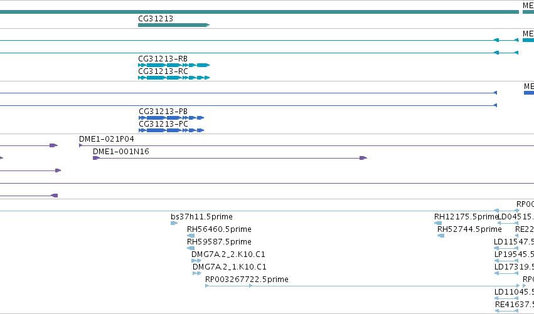
Task: Click the RH12175.5prime label
Action: click(466, 217)
